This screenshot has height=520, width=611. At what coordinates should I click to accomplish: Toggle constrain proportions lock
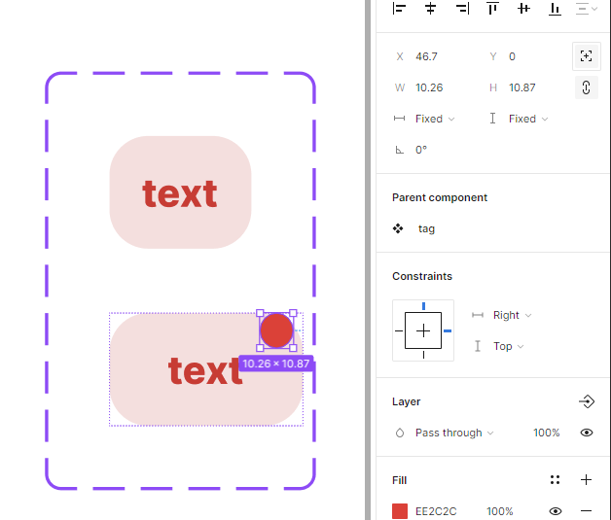click(586, 87)
